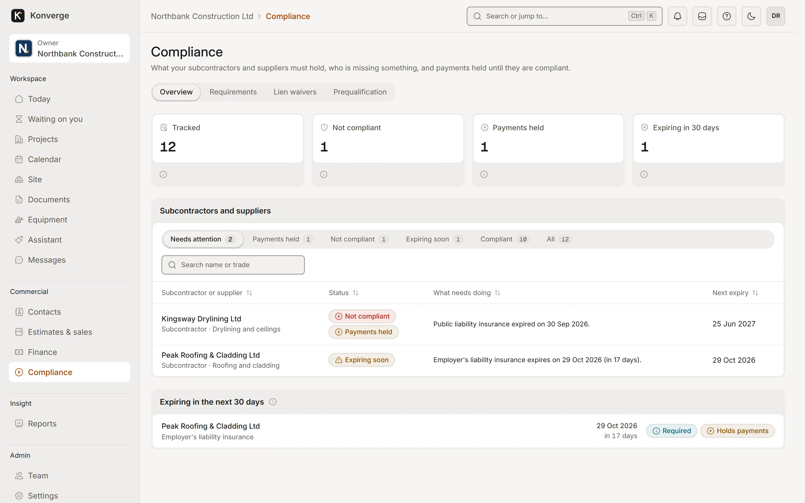
Task: Open the Equipment page
Action: pyautogui.click(x=70, y=220)
